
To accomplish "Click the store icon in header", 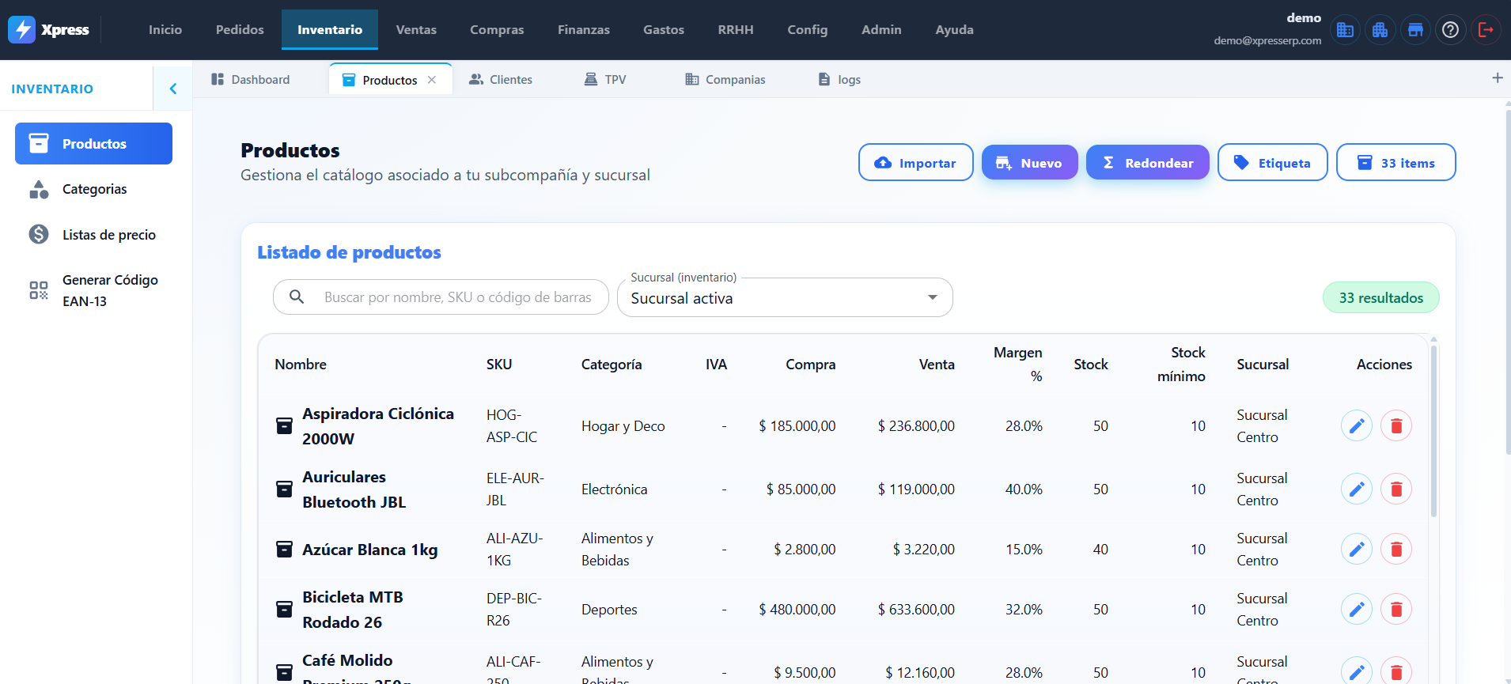I will coord(1415,30).
